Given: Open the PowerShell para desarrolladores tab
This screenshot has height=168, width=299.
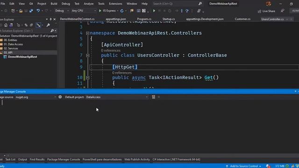Looking at the screenshot, I should tap(102, 160).
